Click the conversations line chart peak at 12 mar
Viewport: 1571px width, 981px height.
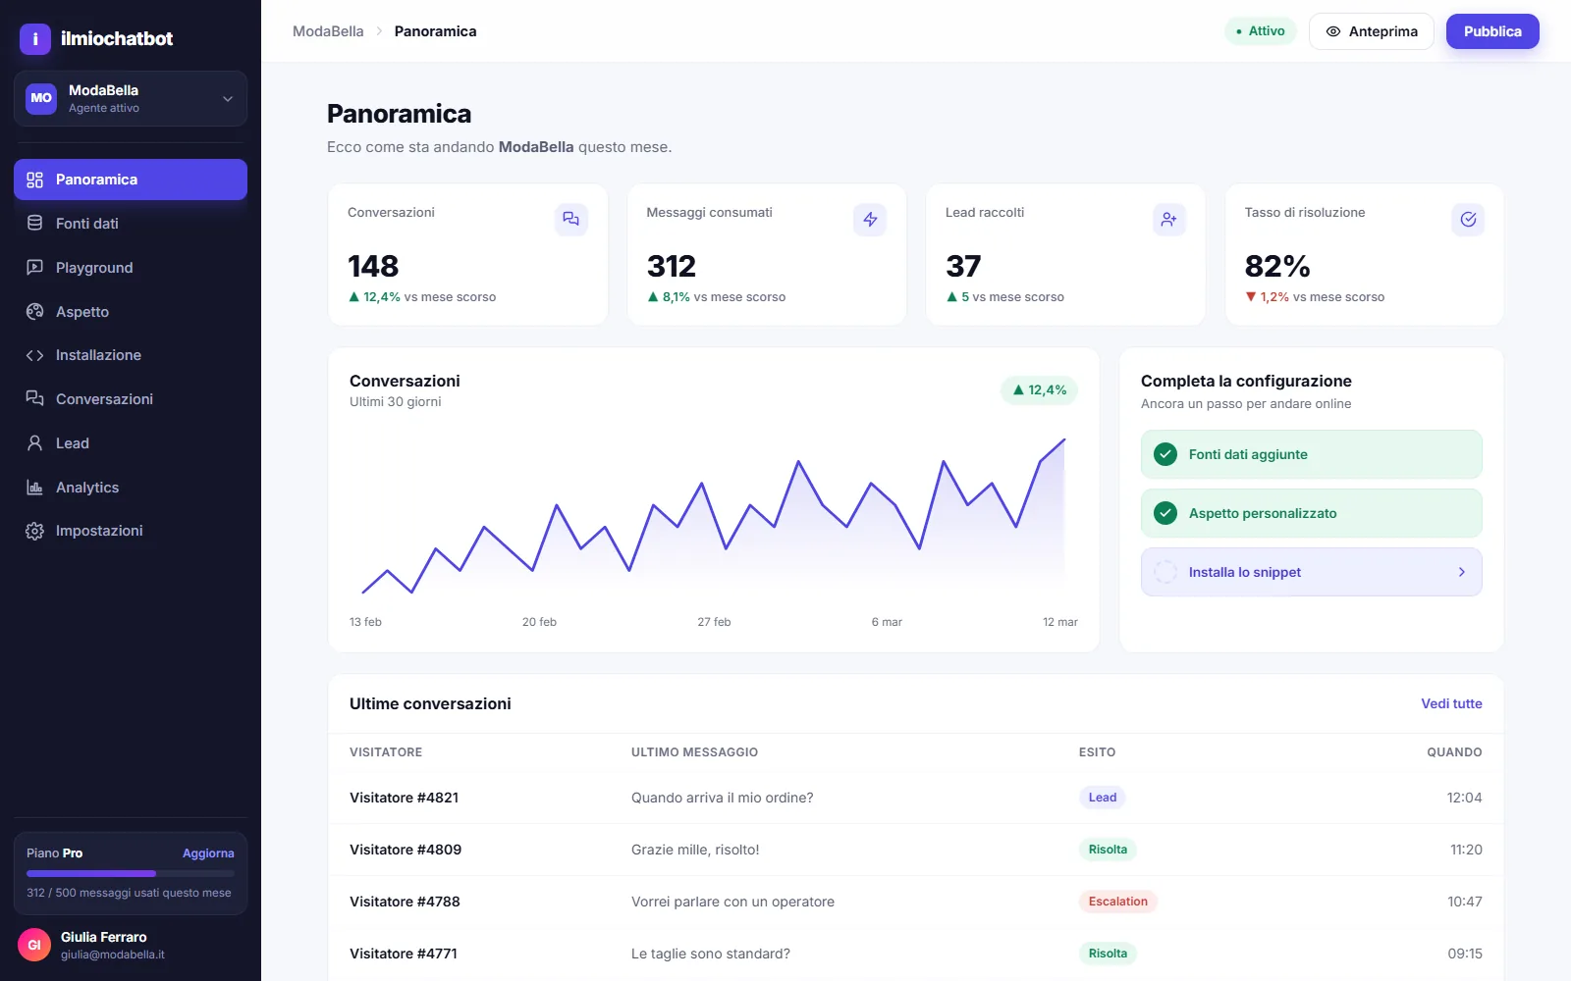click(1064, 439)
